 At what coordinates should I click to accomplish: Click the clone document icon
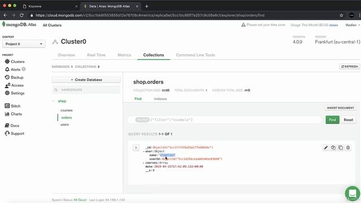[x=341, y=148]
